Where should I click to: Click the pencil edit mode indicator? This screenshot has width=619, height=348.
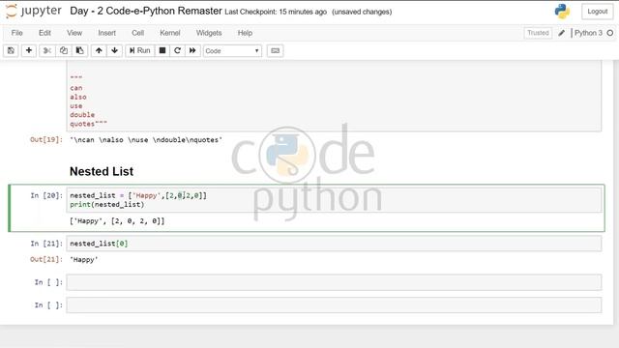pos(561,33)
